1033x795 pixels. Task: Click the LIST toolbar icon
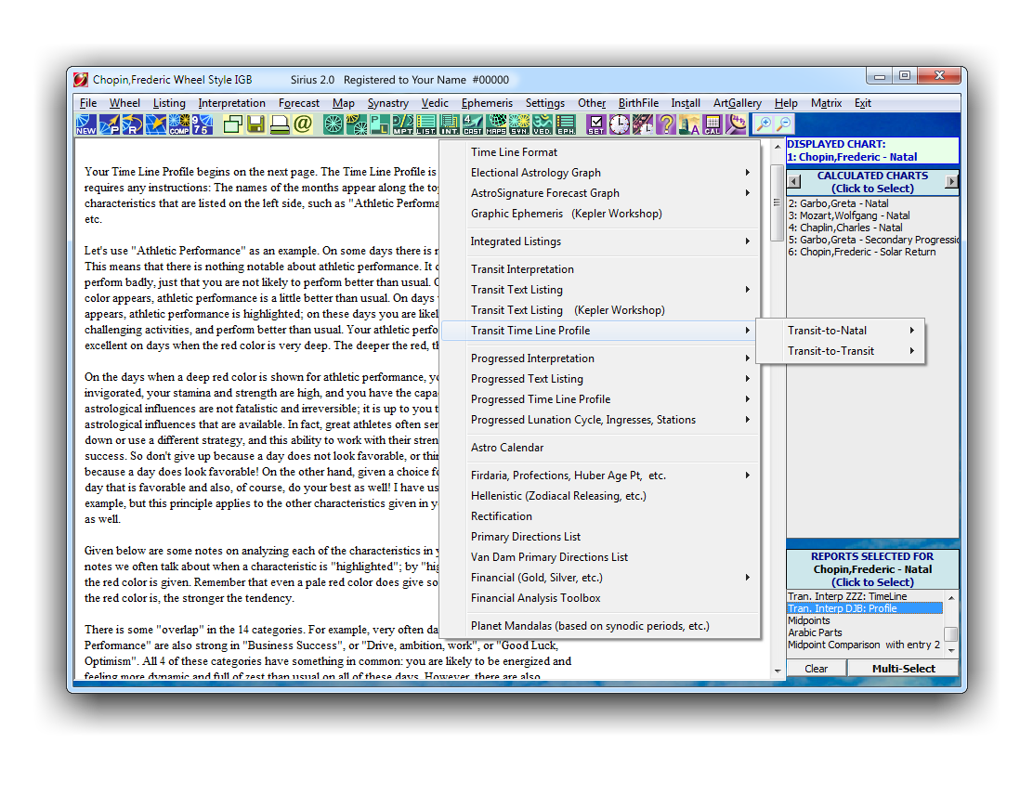[426, 124]
